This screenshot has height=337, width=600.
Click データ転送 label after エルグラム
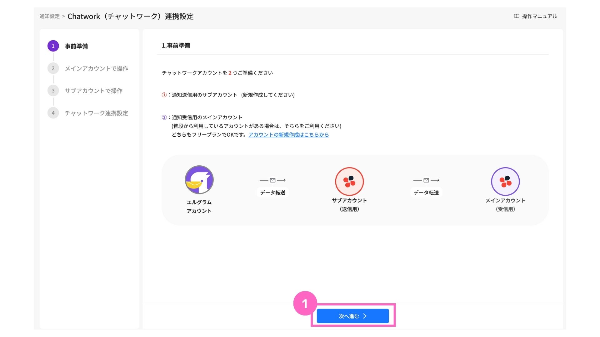(x=273, y=193)
